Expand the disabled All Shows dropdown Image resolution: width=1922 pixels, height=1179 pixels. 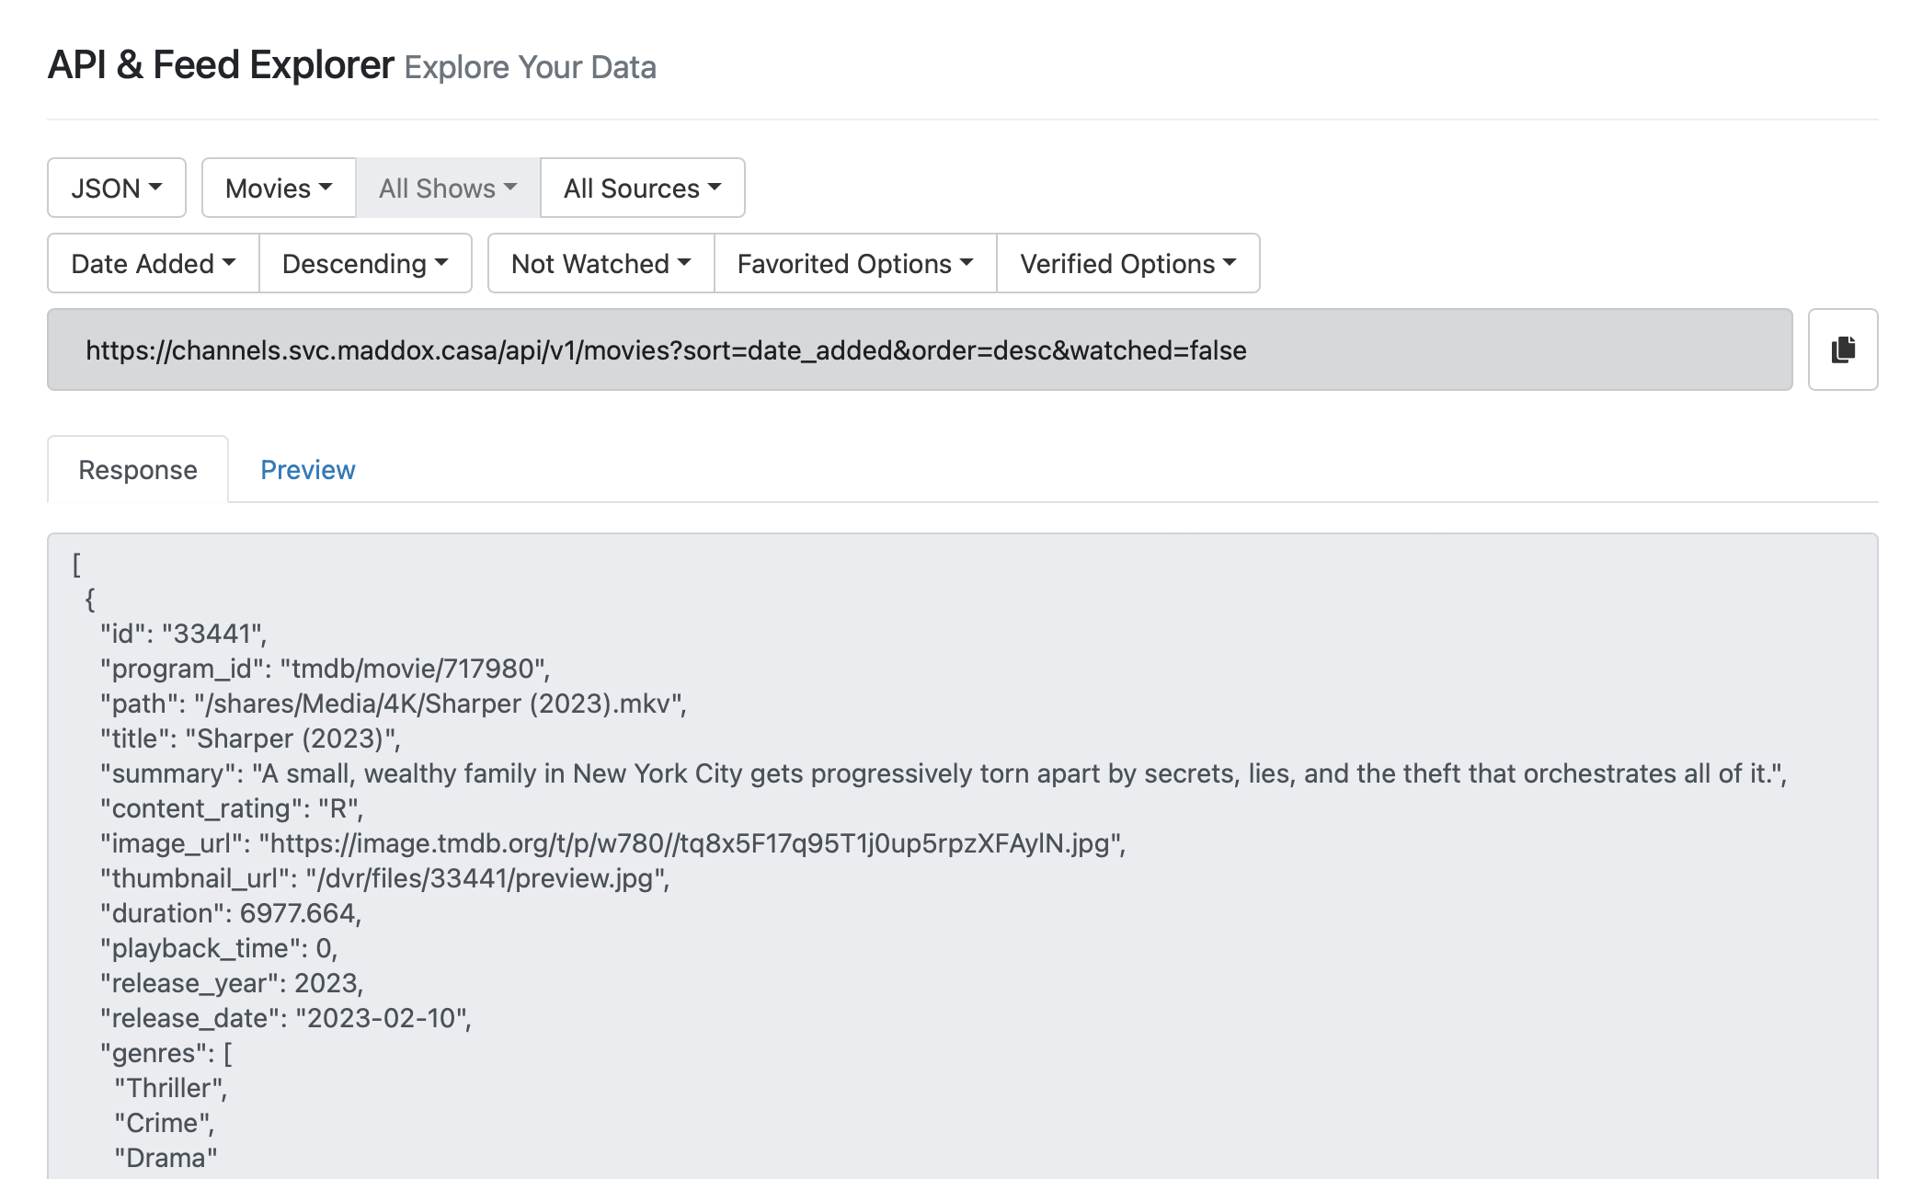447,188
